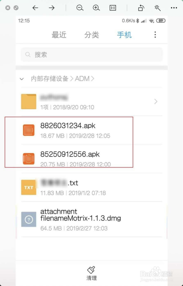Expand the folder using its right chevron
Viewport: 183px width, 286px height.
pyautogui.click(x=156, y=101)
